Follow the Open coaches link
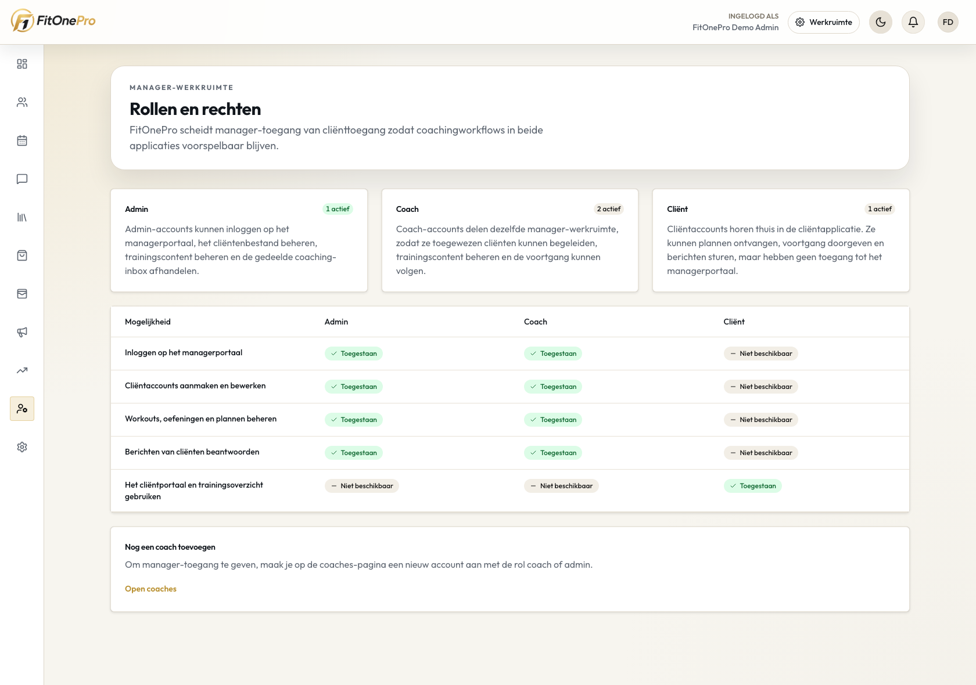976x685 pixels. pos(150,589)
